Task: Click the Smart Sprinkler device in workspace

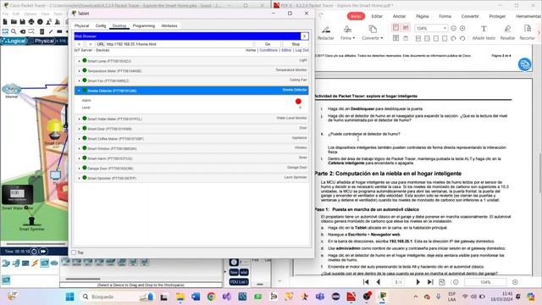Action: 31,222
